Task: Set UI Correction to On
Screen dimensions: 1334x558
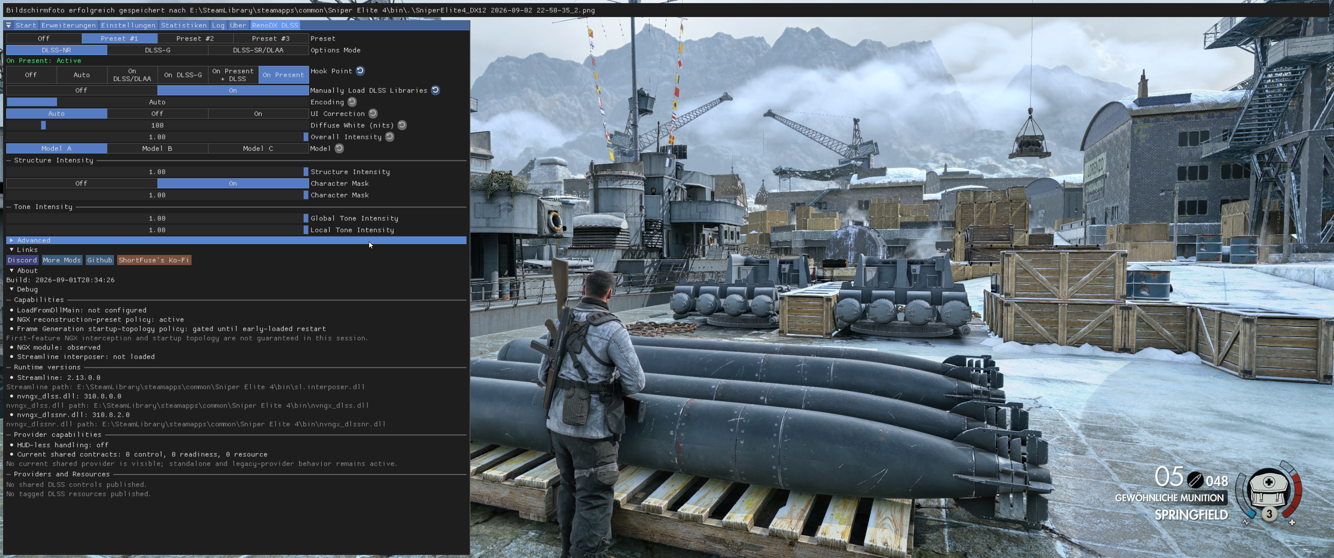Action: (x=258, y=114)
